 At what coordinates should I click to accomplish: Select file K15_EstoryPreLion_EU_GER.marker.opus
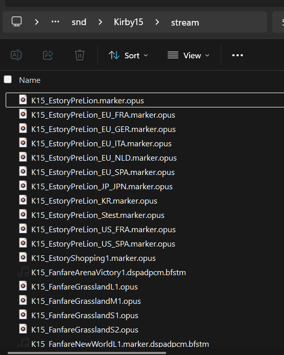point(104,129)
